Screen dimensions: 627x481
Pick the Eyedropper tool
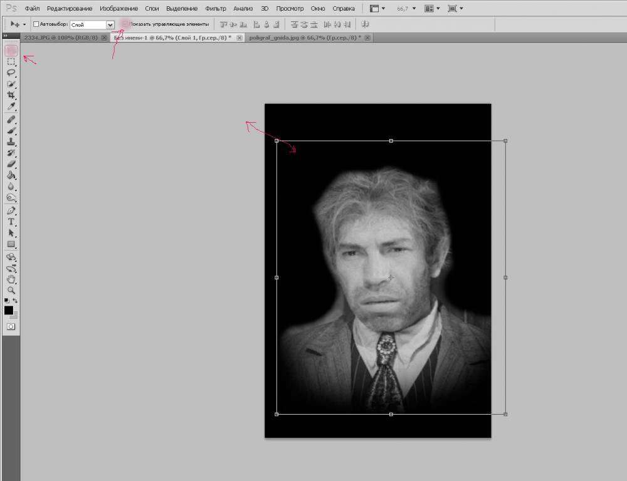click(x=11, y=107)
